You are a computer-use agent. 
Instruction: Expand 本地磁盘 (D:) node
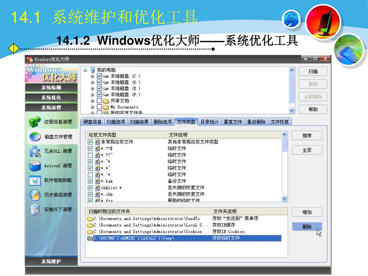(92, 82)
